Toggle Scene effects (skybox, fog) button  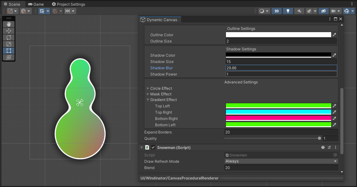tap(309, 11)
